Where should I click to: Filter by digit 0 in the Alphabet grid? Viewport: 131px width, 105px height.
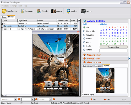click(x=126, y=27)
